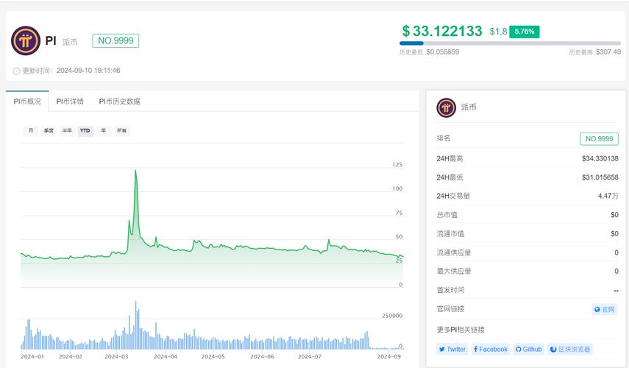Click the clock icon beside 更新时间
Image resolution: width=629 pixels, height=368 pixels.
(x=16, y=71)
